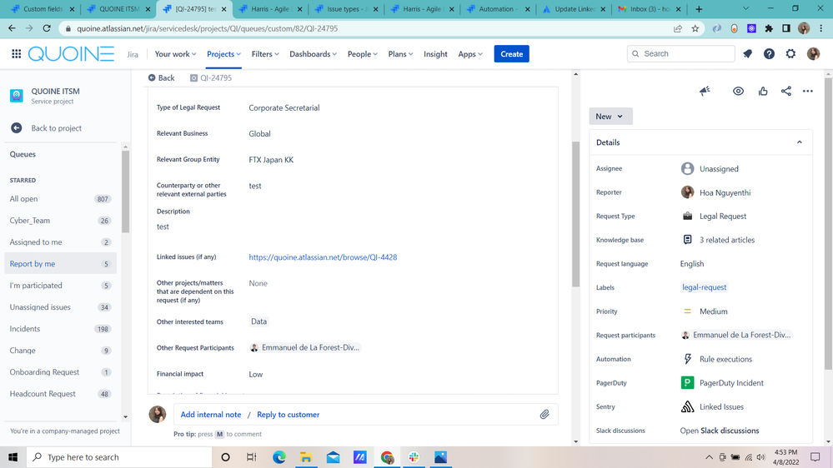Open Slack from the taskbar
Viewport: 833px width, 468px height.
414,457
